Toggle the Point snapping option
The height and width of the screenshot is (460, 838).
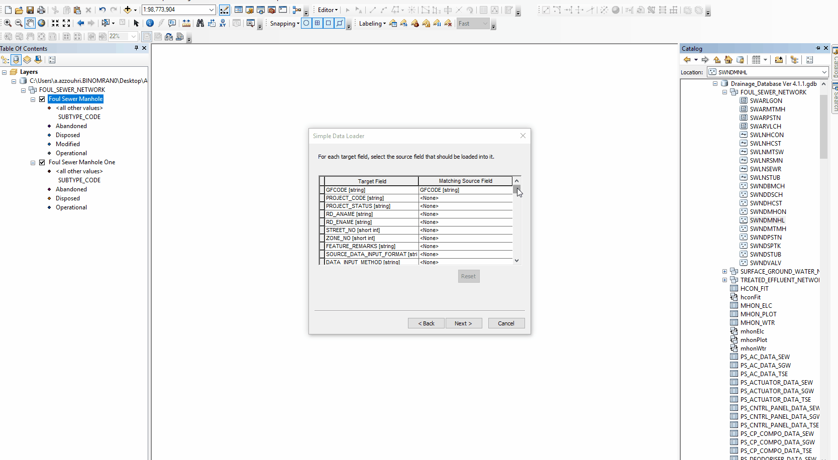[x=306, y=23]
